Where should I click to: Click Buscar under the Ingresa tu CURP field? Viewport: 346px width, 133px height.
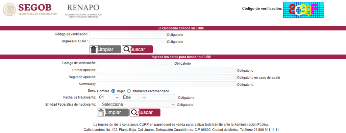pyautogui.click(x=137, y=49)
